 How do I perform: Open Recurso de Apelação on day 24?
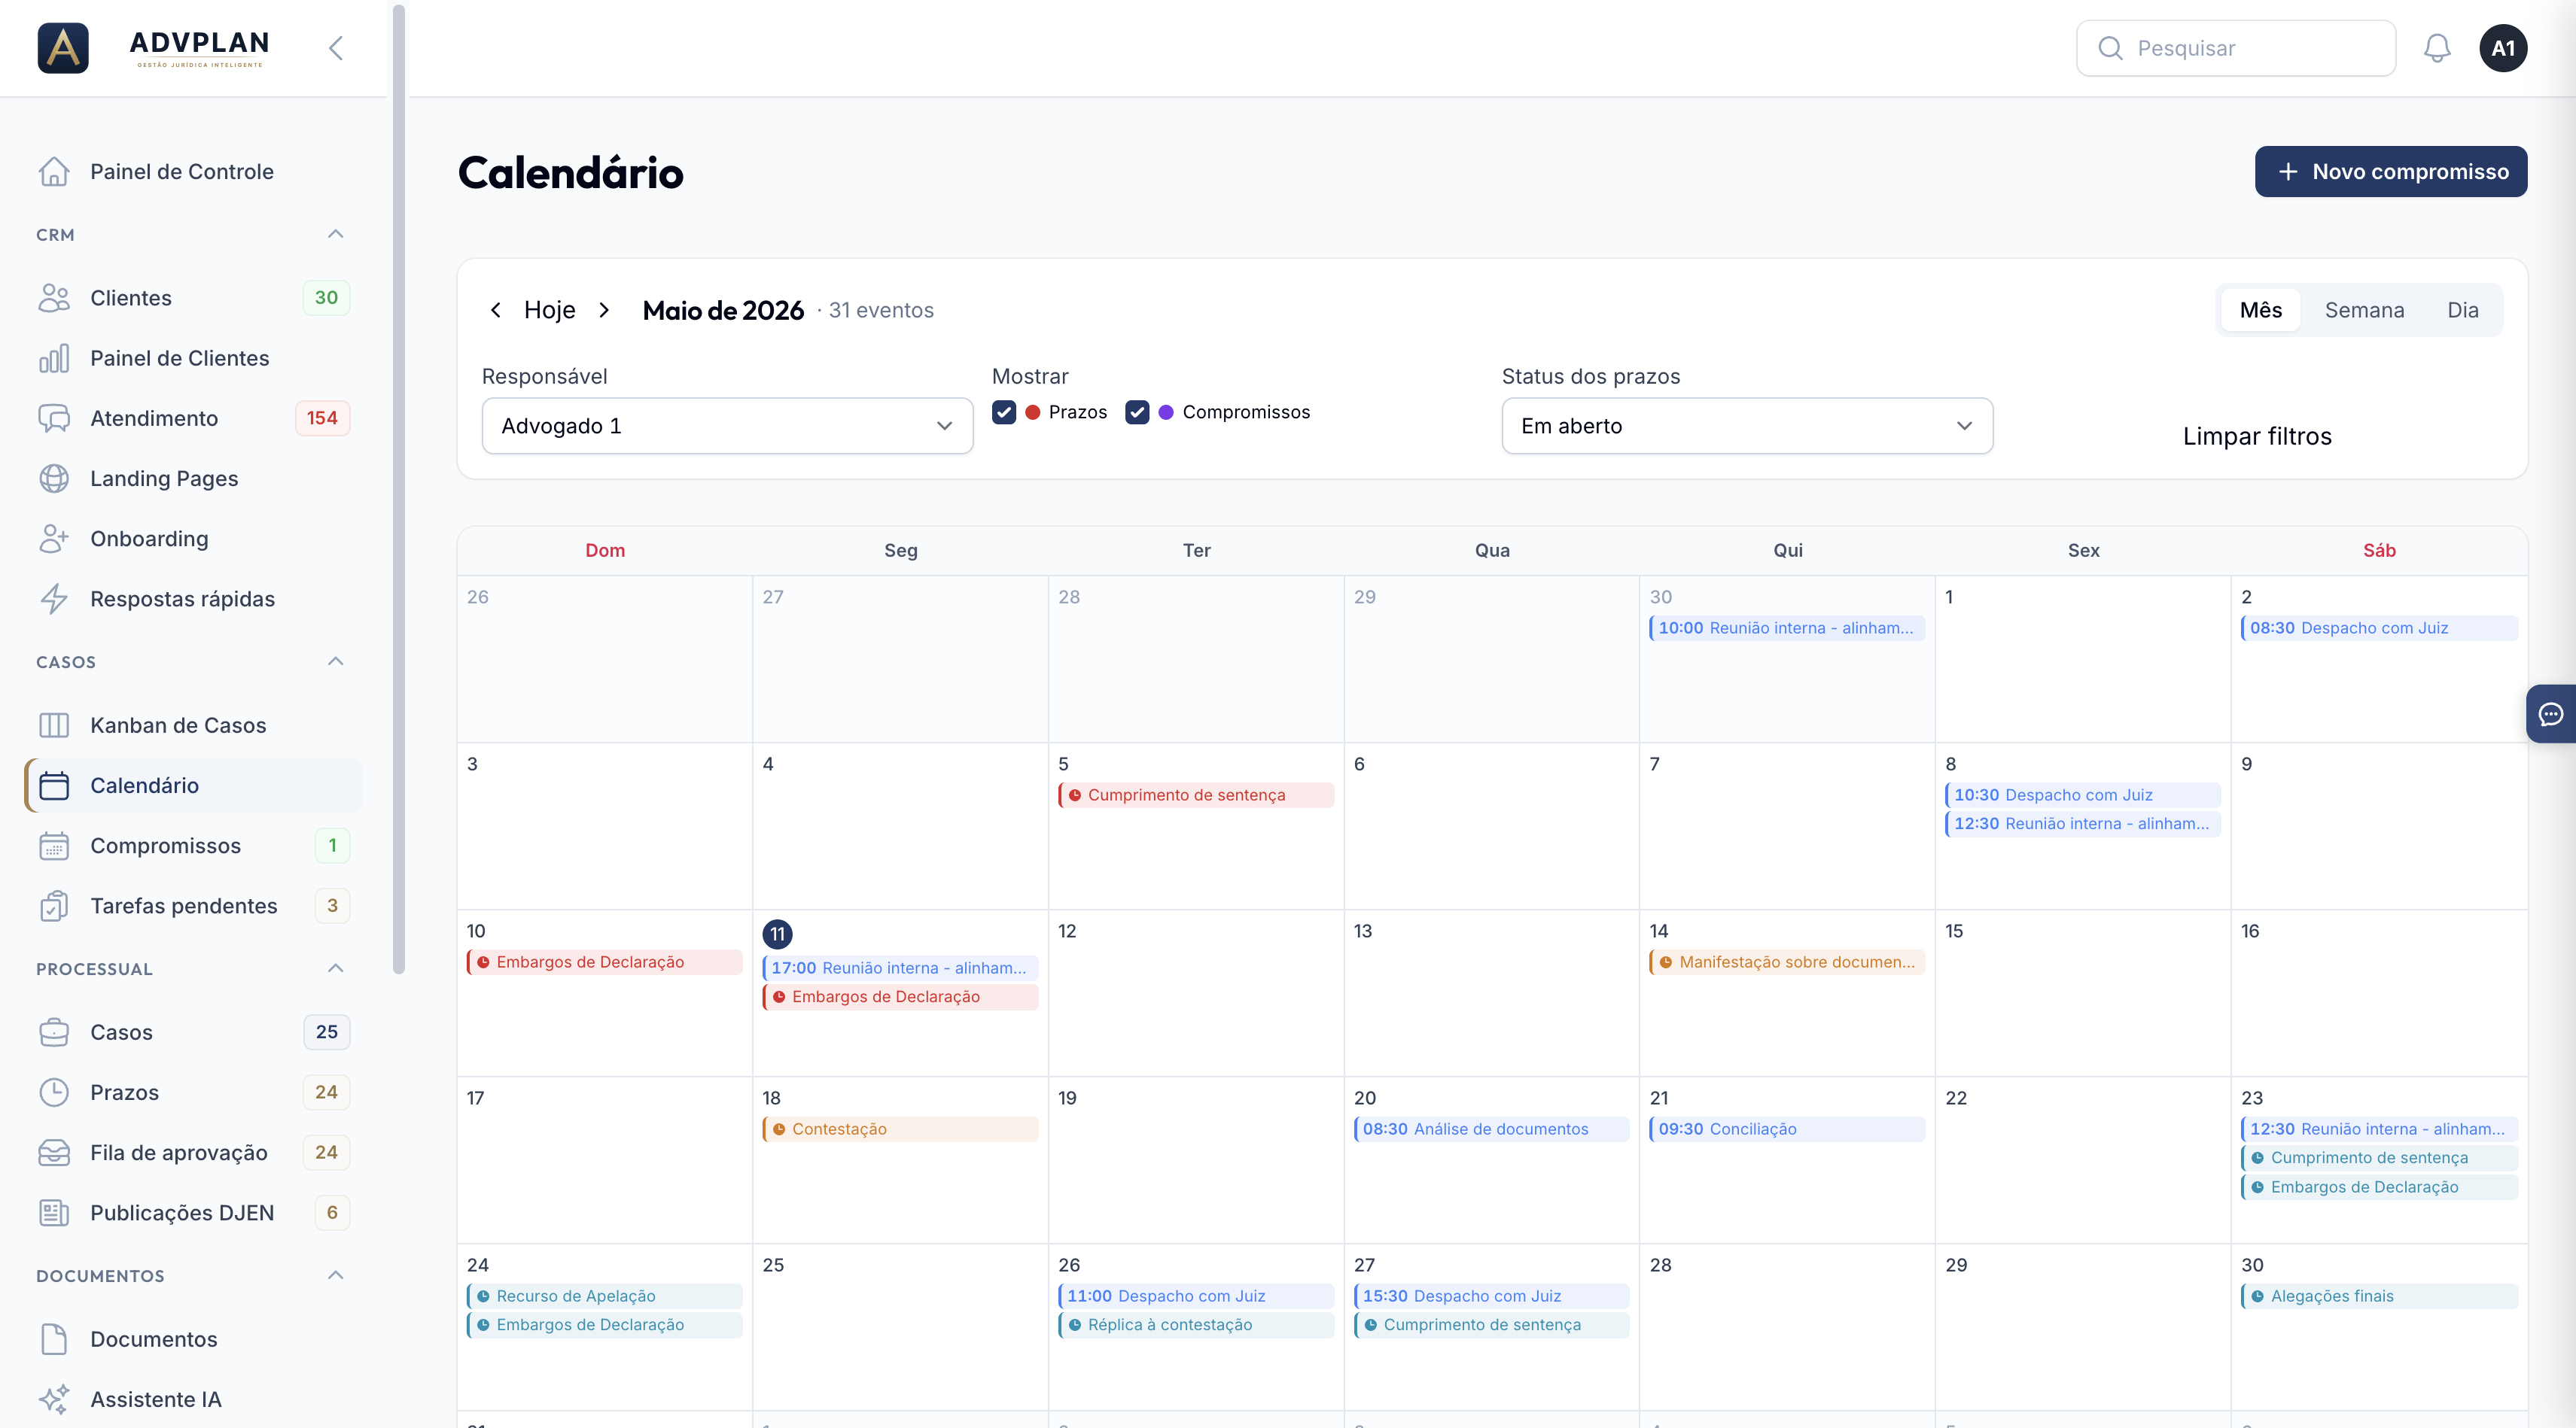tap(605, 1296)
